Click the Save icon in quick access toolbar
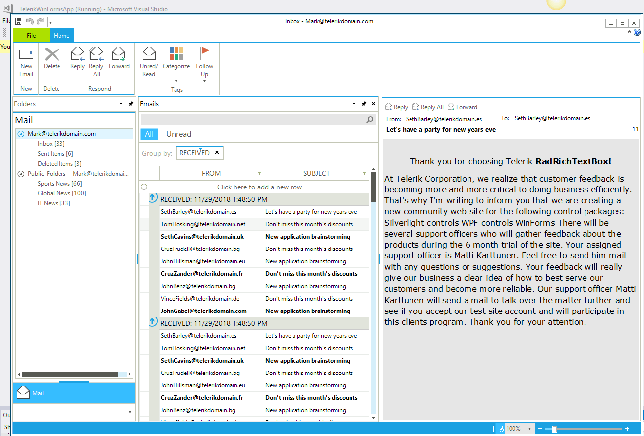This screenshot has height=436, width=644. pos(19,21)
